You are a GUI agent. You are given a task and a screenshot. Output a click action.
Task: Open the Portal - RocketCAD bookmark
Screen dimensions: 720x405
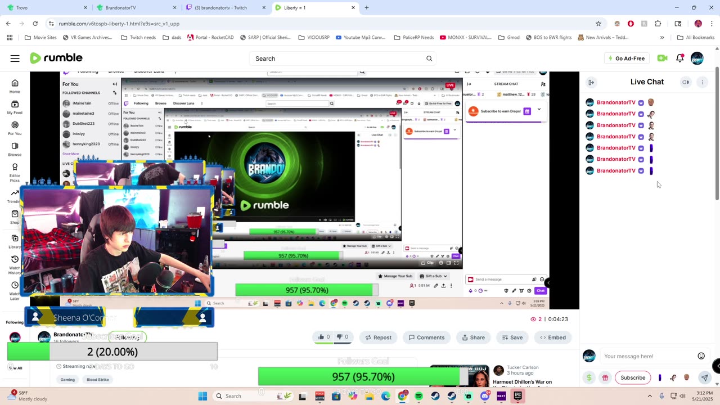point(210,38)
